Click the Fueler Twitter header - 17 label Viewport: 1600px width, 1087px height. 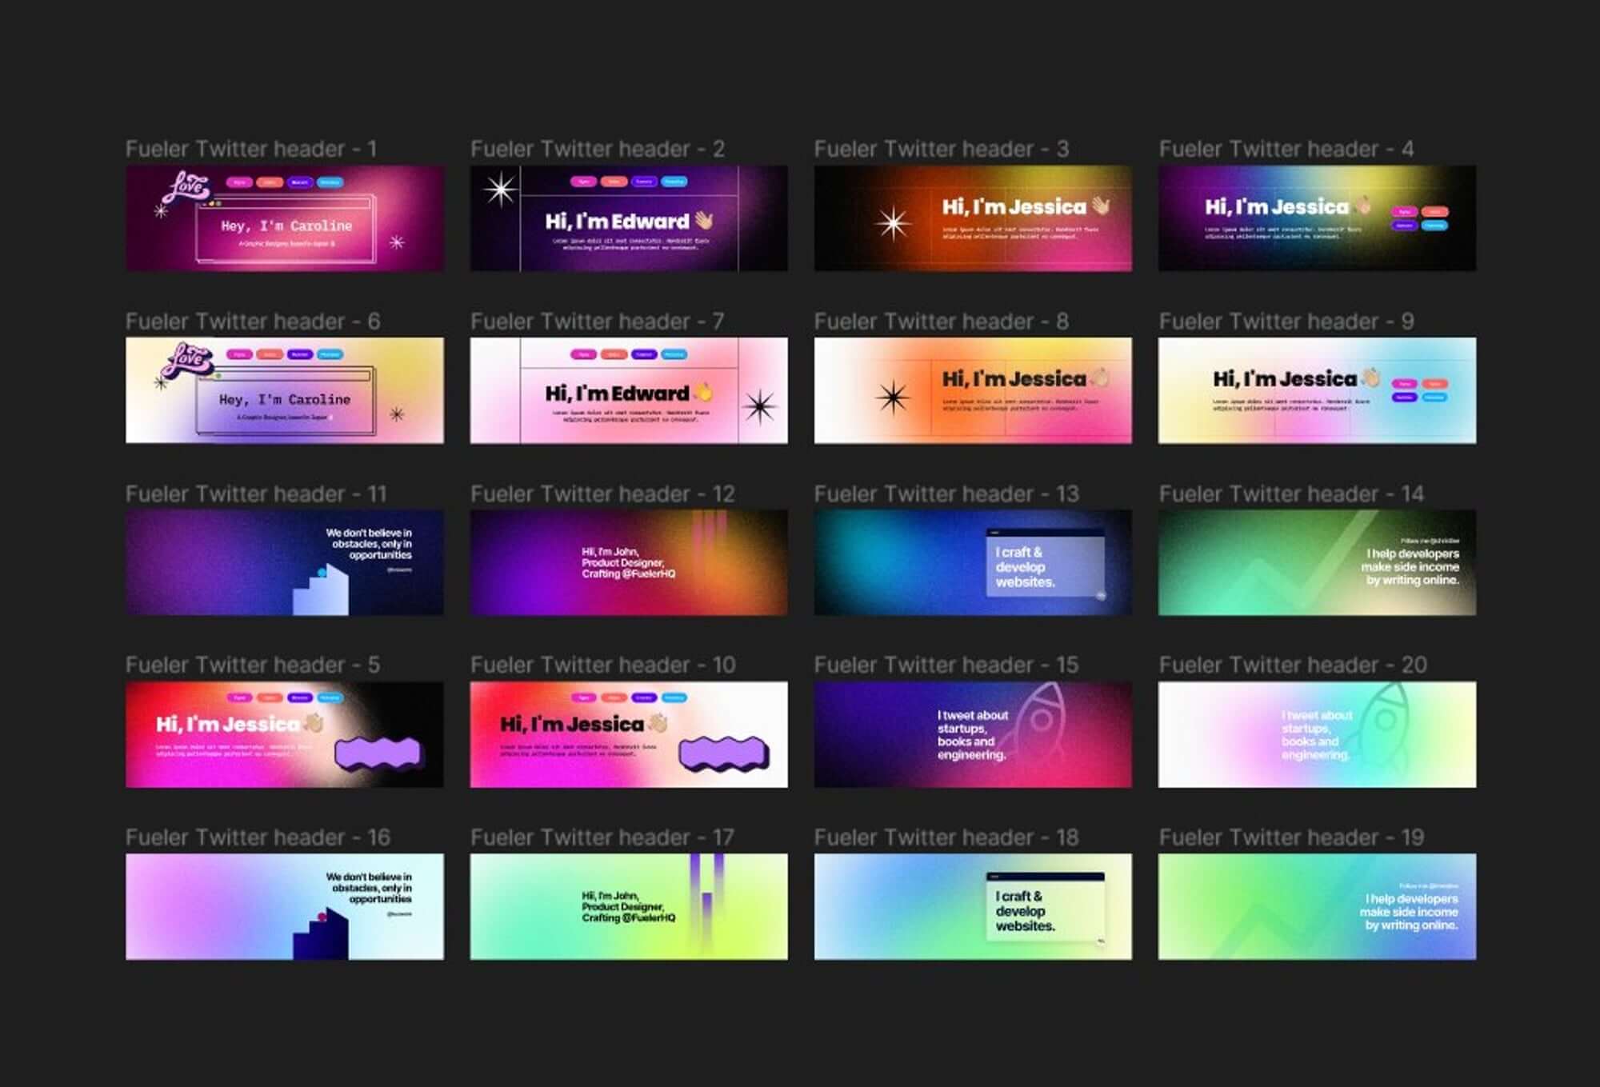[x=602, y=837]
